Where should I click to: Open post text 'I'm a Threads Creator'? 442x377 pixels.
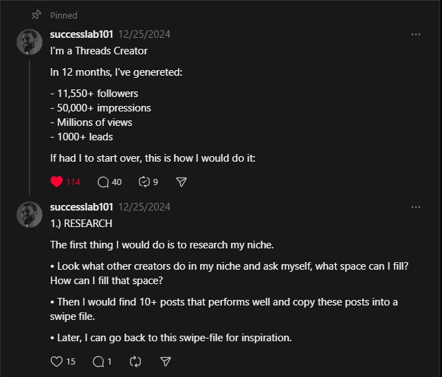(x=99, y=51)
